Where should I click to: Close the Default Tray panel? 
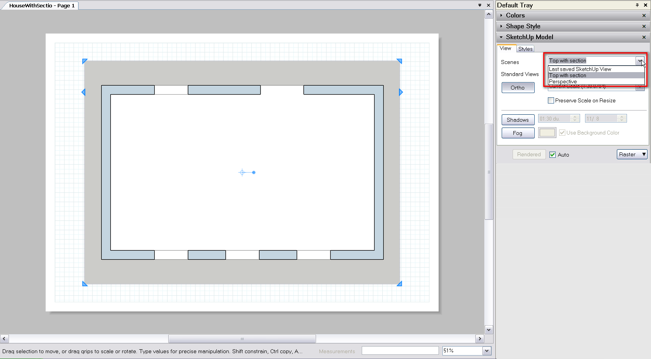646,5
